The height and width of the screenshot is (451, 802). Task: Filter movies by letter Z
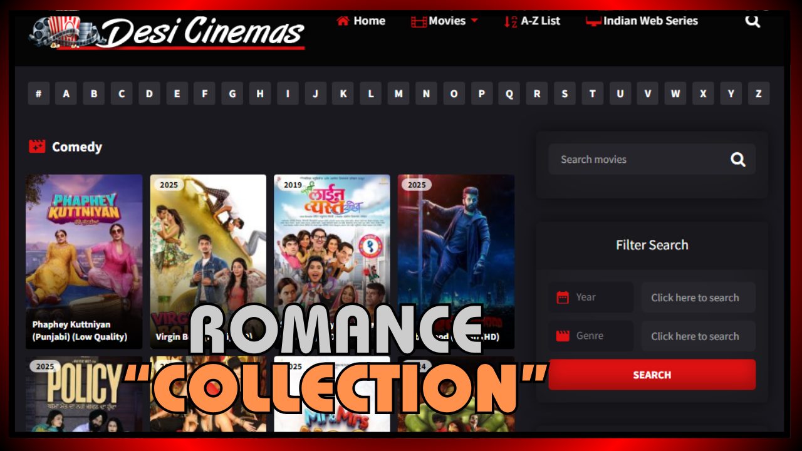[x=758, y=94]
